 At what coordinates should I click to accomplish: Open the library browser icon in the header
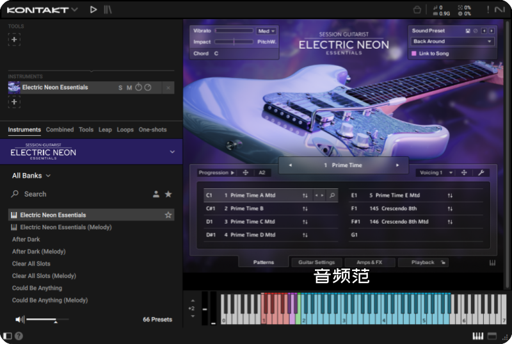point(108,10)
